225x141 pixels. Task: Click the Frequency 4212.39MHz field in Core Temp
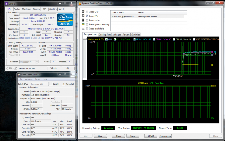click(52, 99)
